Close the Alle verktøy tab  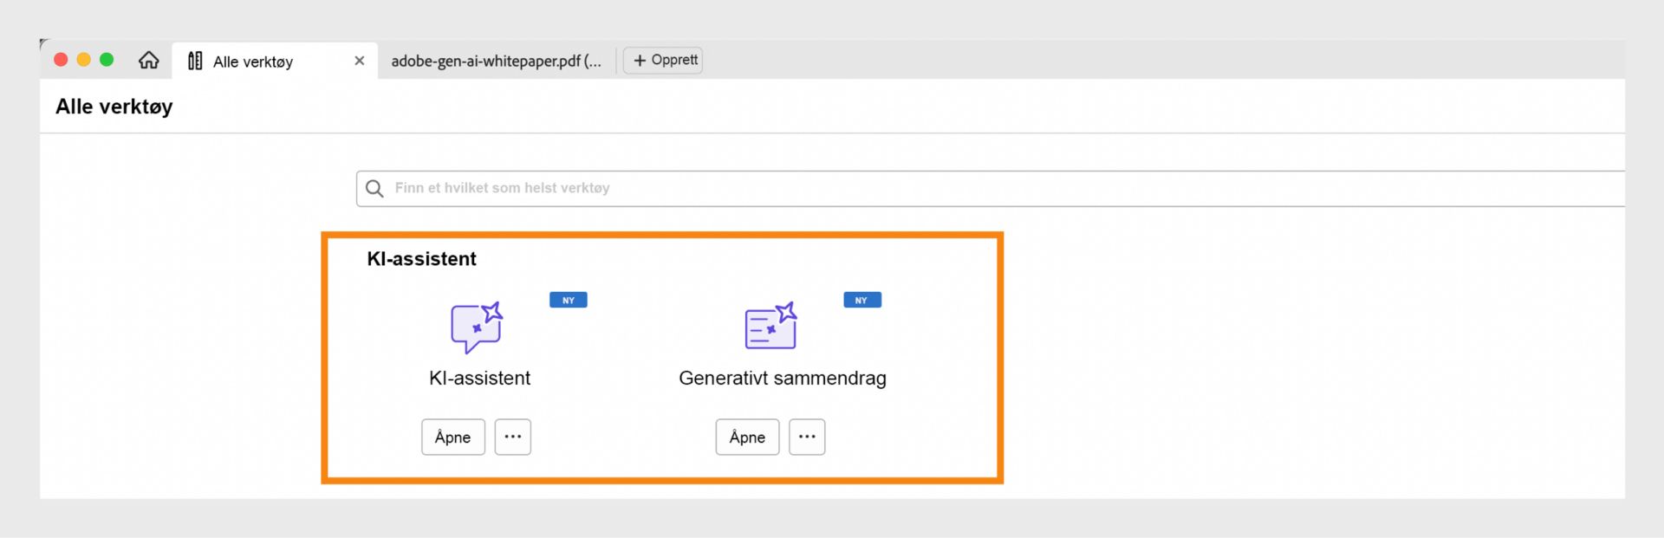coord(360,61)
